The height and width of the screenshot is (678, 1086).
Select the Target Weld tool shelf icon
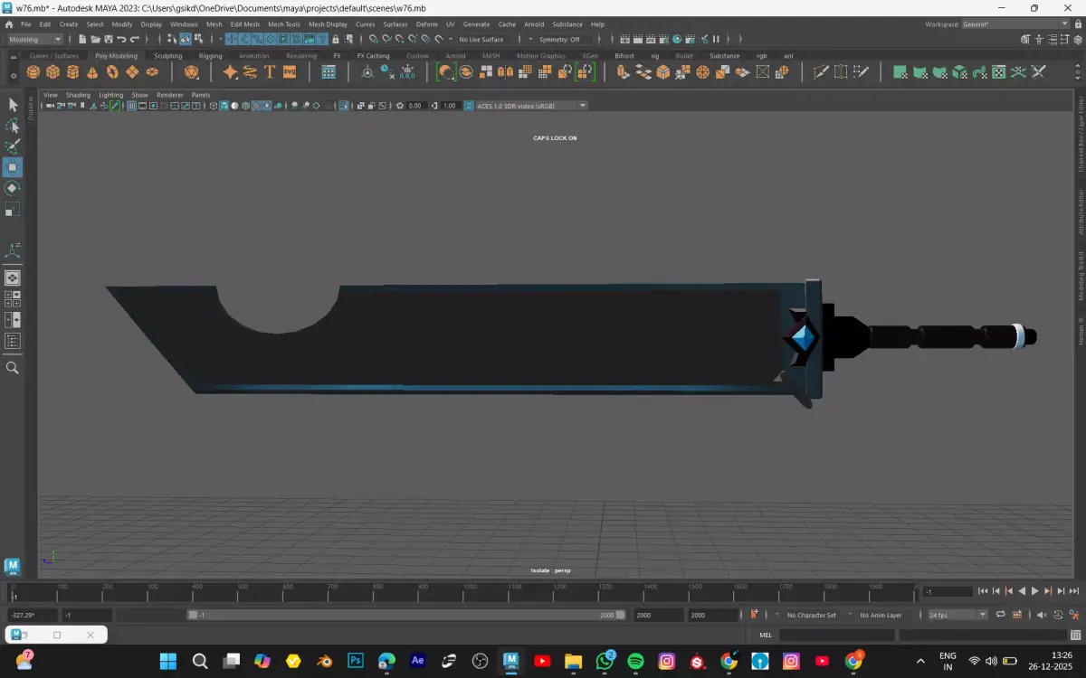pyautogui.click(x=841, y=72)
